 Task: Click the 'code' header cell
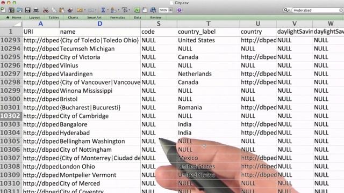tap(159, 32)
